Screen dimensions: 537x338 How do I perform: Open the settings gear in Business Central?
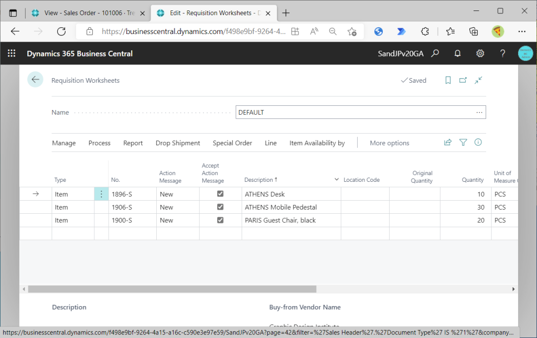(x=480, y=53)
